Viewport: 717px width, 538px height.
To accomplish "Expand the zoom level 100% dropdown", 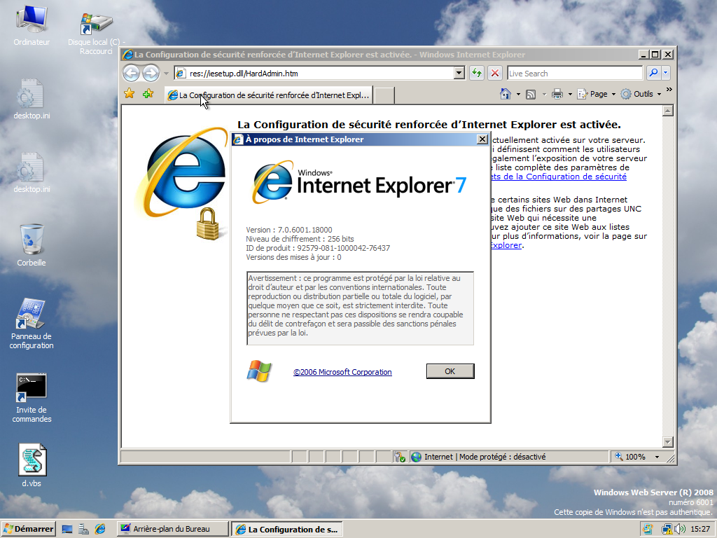I will (x=657, y=457).
